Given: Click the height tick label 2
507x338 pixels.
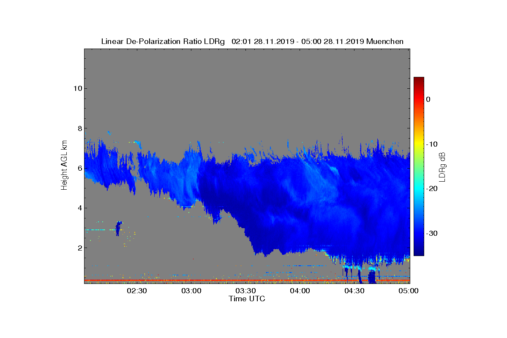Looking at the screenshot, I should (x=79, y=248).
